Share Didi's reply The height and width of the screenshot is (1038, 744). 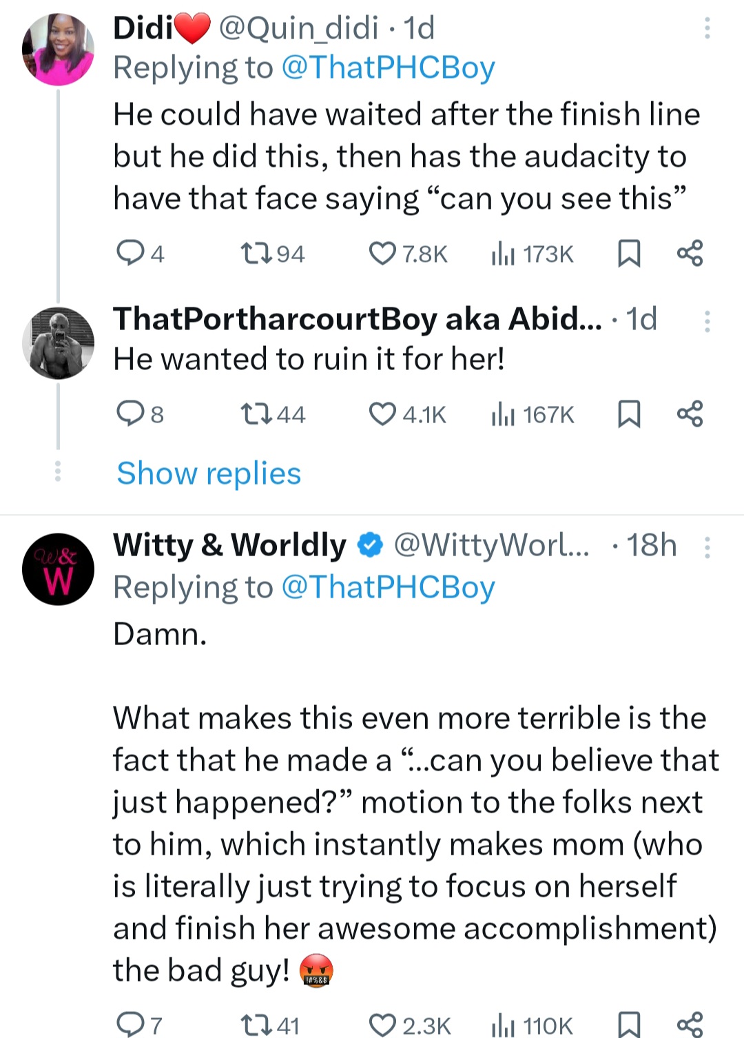(690, 254)
